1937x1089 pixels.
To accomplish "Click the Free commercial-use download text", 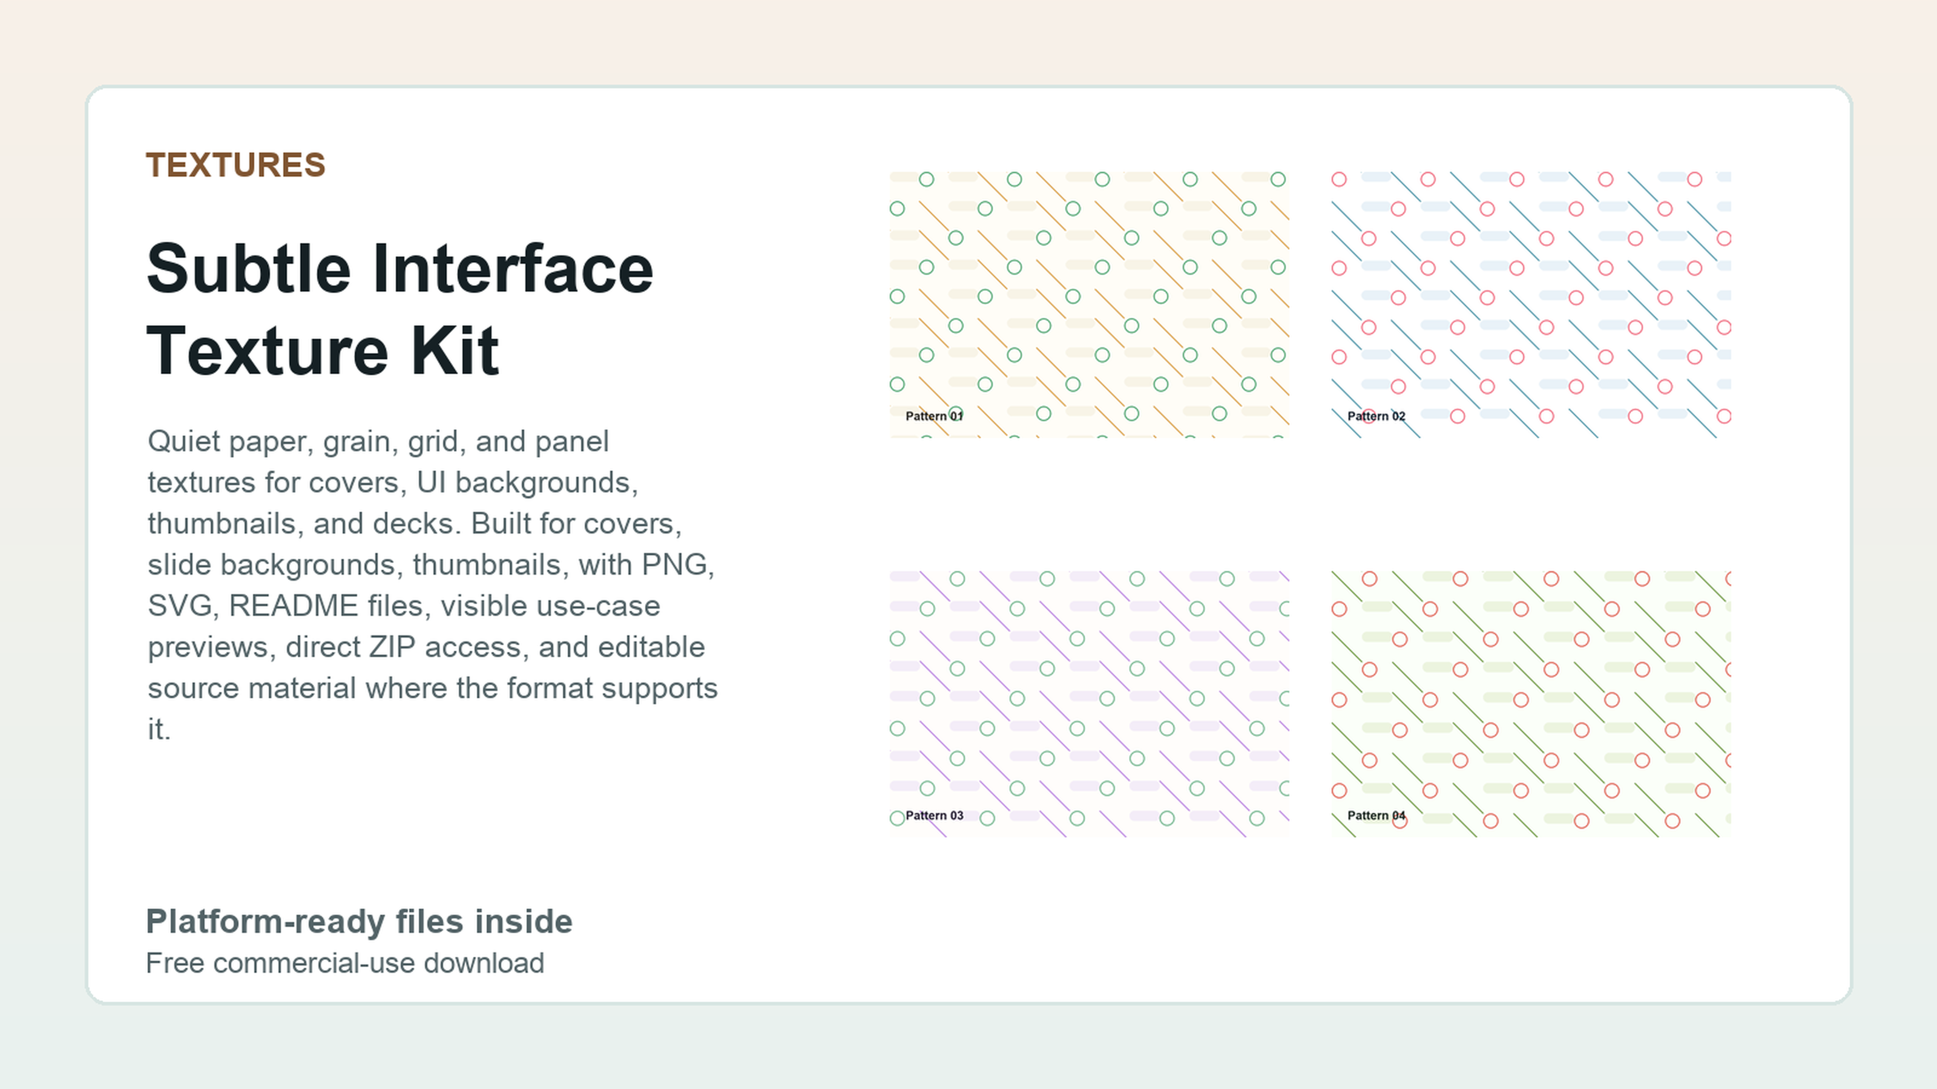I will [345, 963].
